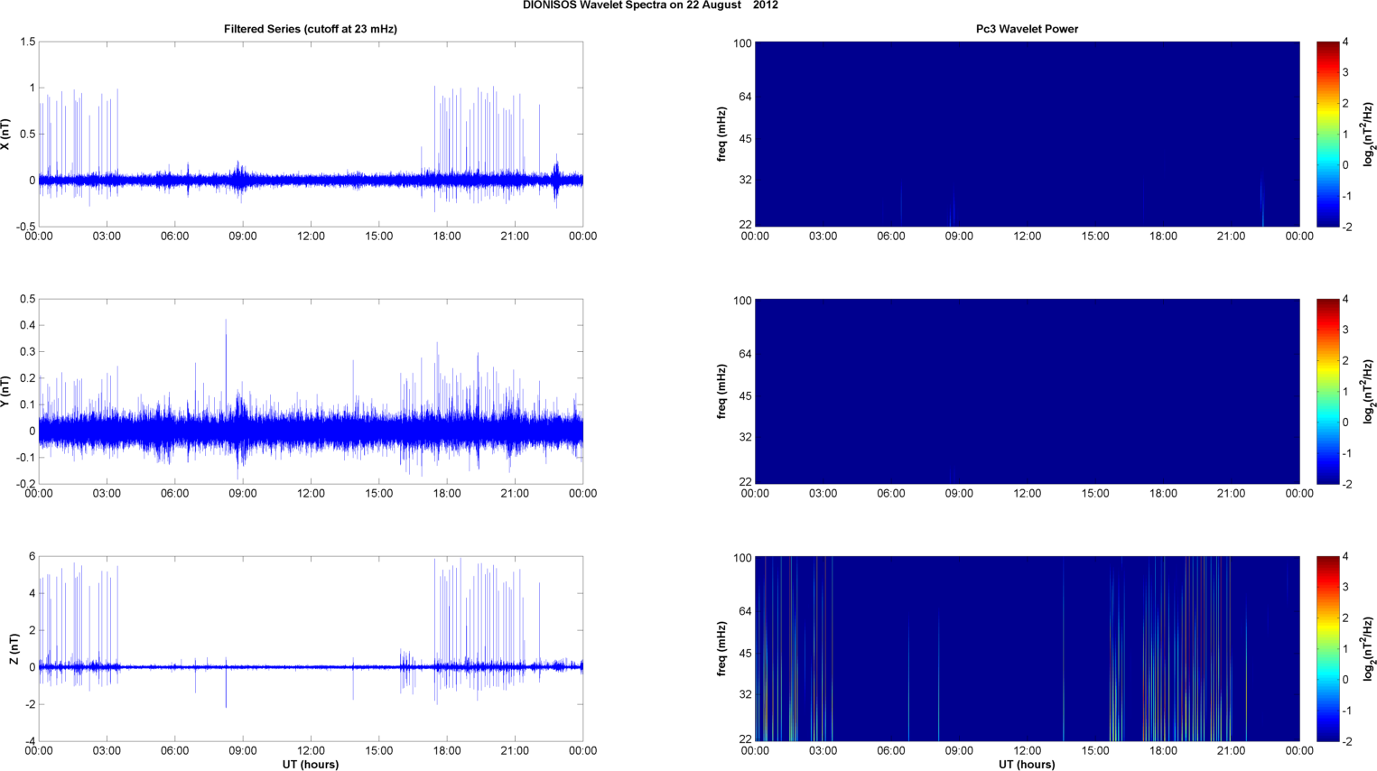Click the 18:00 tick under the Z series plot
Viewport: 1377px width, 771px height.
[447, 751]
